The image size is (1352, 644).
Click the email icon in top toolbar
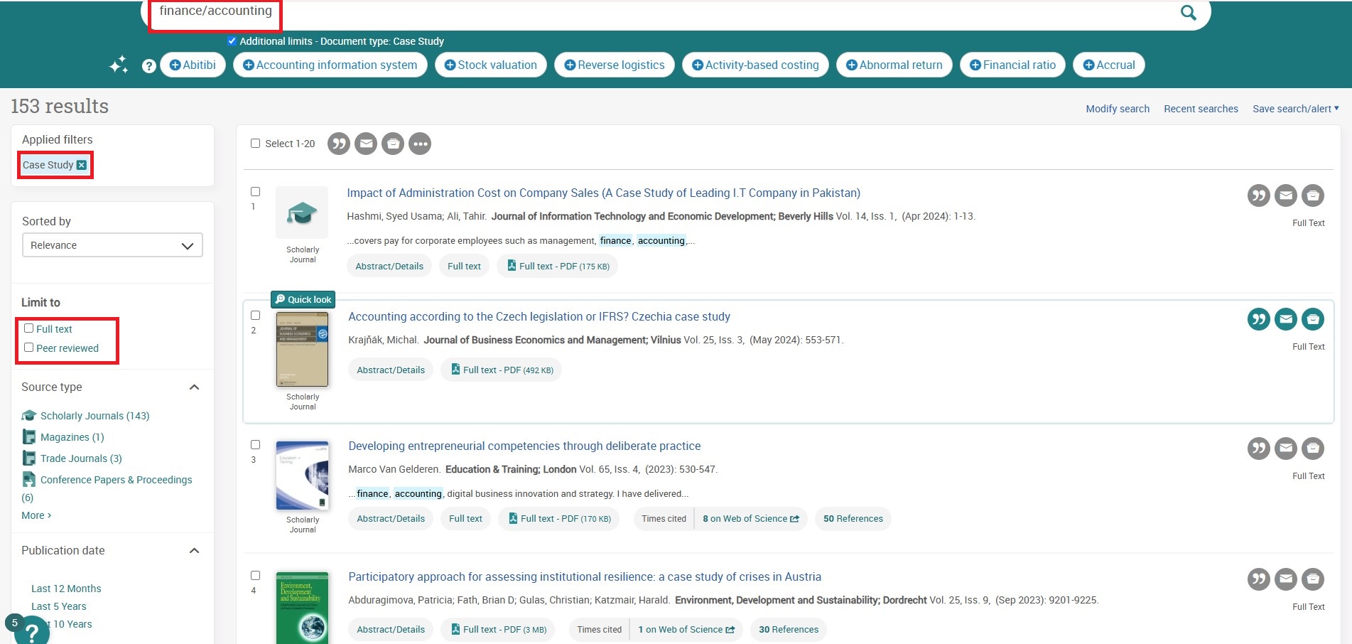coord(366,144)
